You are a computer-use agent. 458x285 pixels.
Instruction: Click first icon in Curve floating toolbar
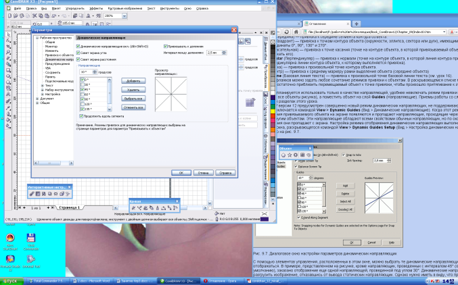tap(133, 208)
